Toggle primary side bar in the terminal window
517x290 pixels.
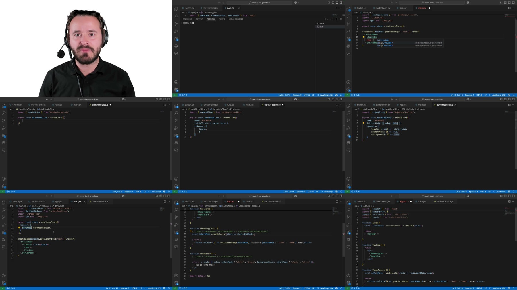click(x=333, y=3)
